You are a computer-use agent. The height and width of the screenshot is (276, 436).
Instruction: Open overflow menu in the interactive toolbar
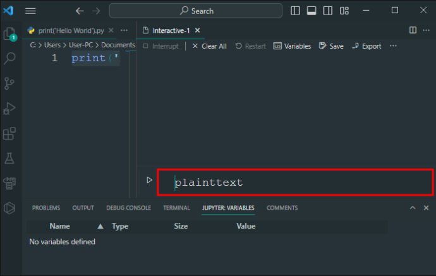(393, 46)
